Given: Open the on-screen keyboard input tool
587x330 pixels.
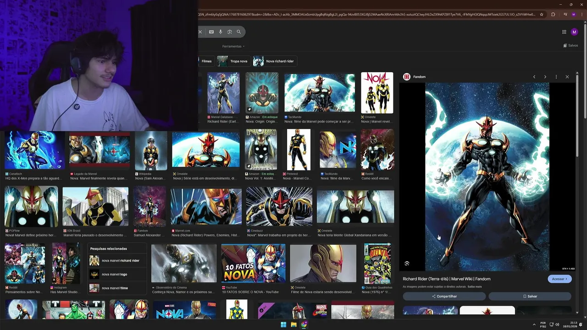Looking at the screenshot, I should click(211, 32).
